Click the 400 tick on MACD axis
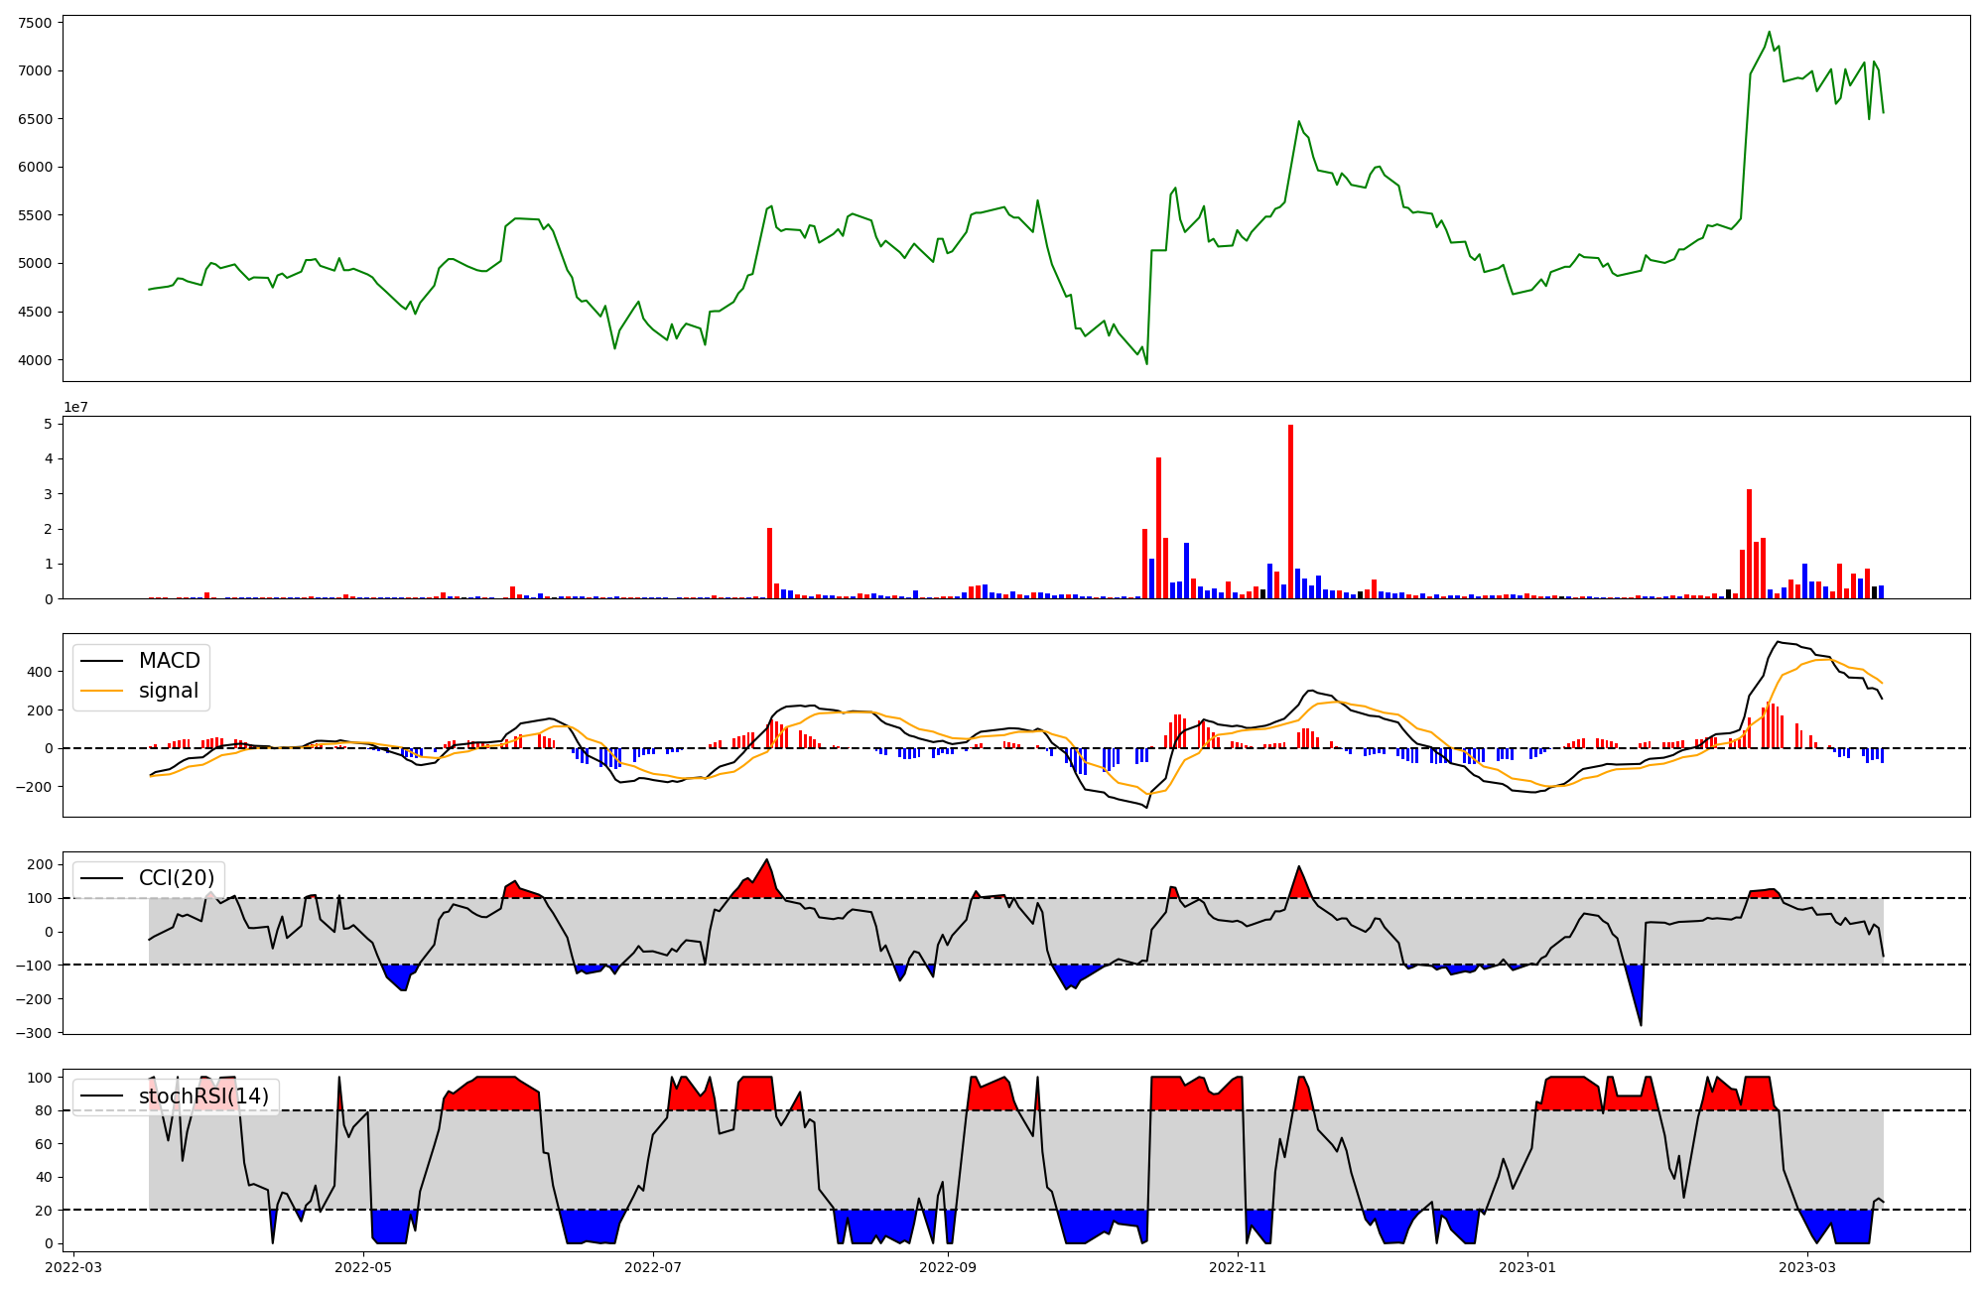1985x1290 pixels. [x=40, y=672]
